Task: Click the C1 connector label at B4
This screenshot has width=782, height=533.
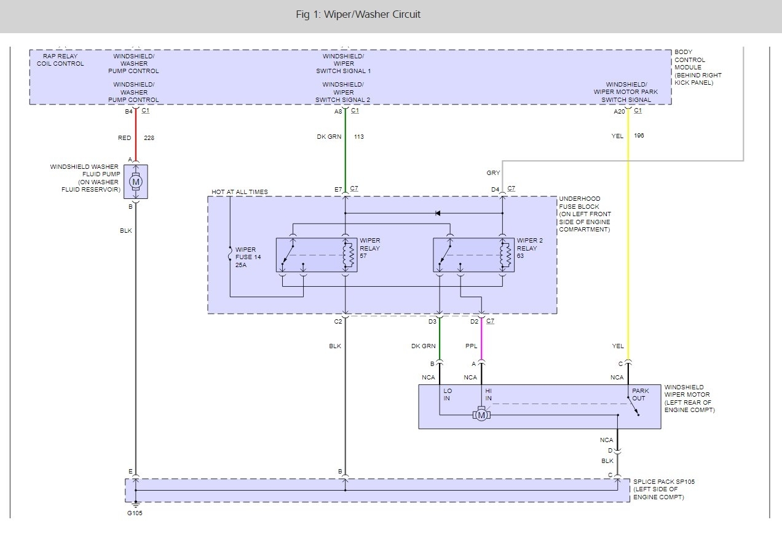Action: pyautogui.click(x=146, y=111)
